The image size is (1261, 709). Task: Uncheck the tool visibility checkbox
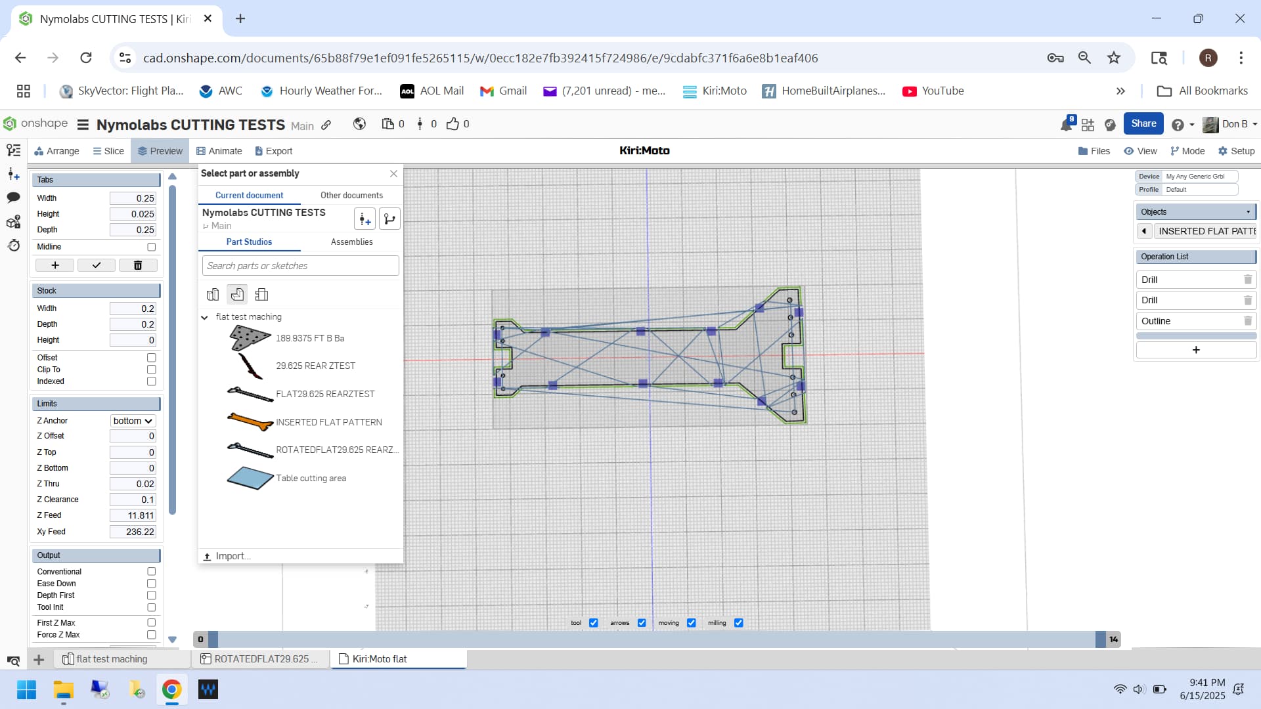pyautogui.click(x=594, y=623)
